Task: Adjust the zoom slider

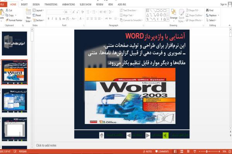Action: click(207, 151)
